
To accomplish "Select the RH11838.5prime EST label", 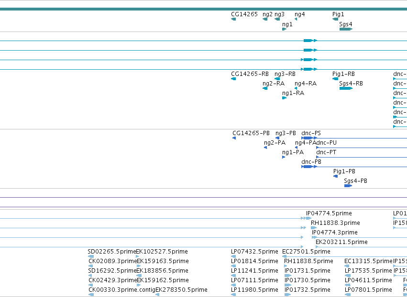I will click(x=308, y=261).
